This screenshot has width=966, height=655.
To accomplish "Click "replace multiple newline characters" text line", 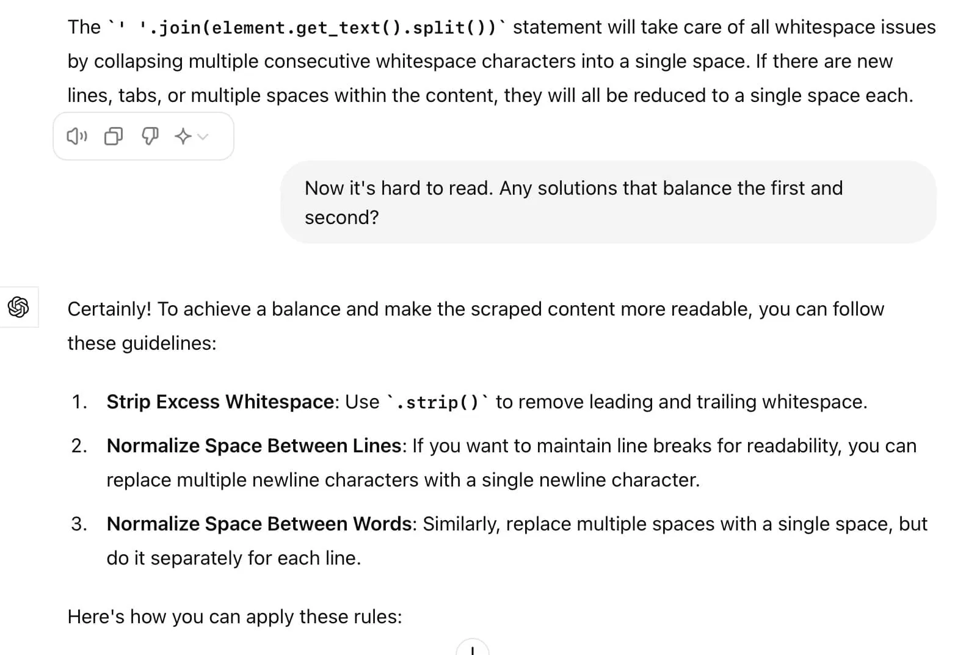I will (403, 480).
